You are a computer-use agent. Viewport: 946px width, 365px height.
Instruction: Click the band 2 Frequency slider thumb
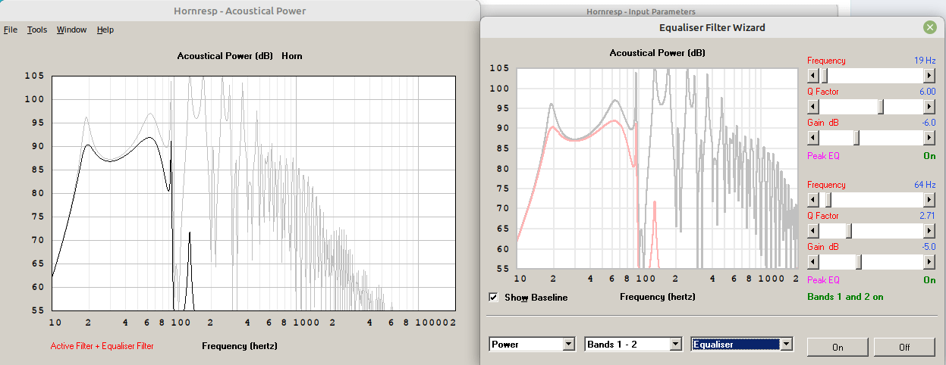coord(828,200)
